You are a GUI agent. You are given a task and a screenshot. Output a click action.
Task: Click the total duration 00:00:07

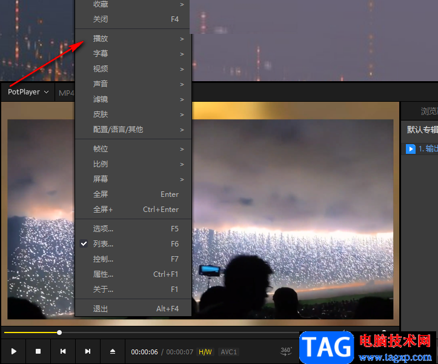pyautogui.click(x=179, y=352)
